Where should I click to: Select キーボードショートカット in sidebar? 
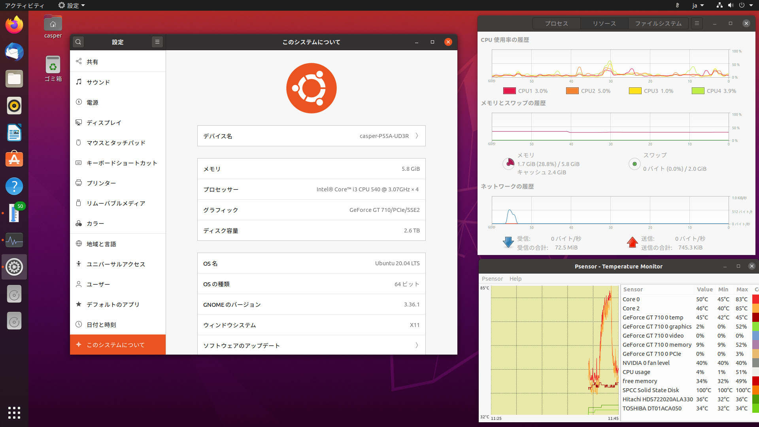click(118, 162)
